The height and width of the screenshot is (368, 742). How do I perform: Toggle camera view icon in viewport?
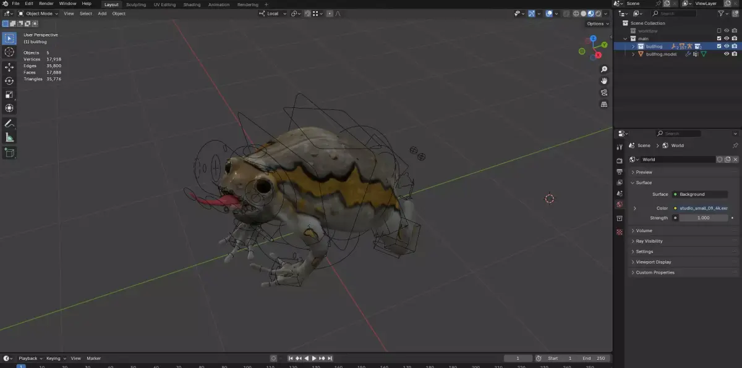[x=604, y=93]
